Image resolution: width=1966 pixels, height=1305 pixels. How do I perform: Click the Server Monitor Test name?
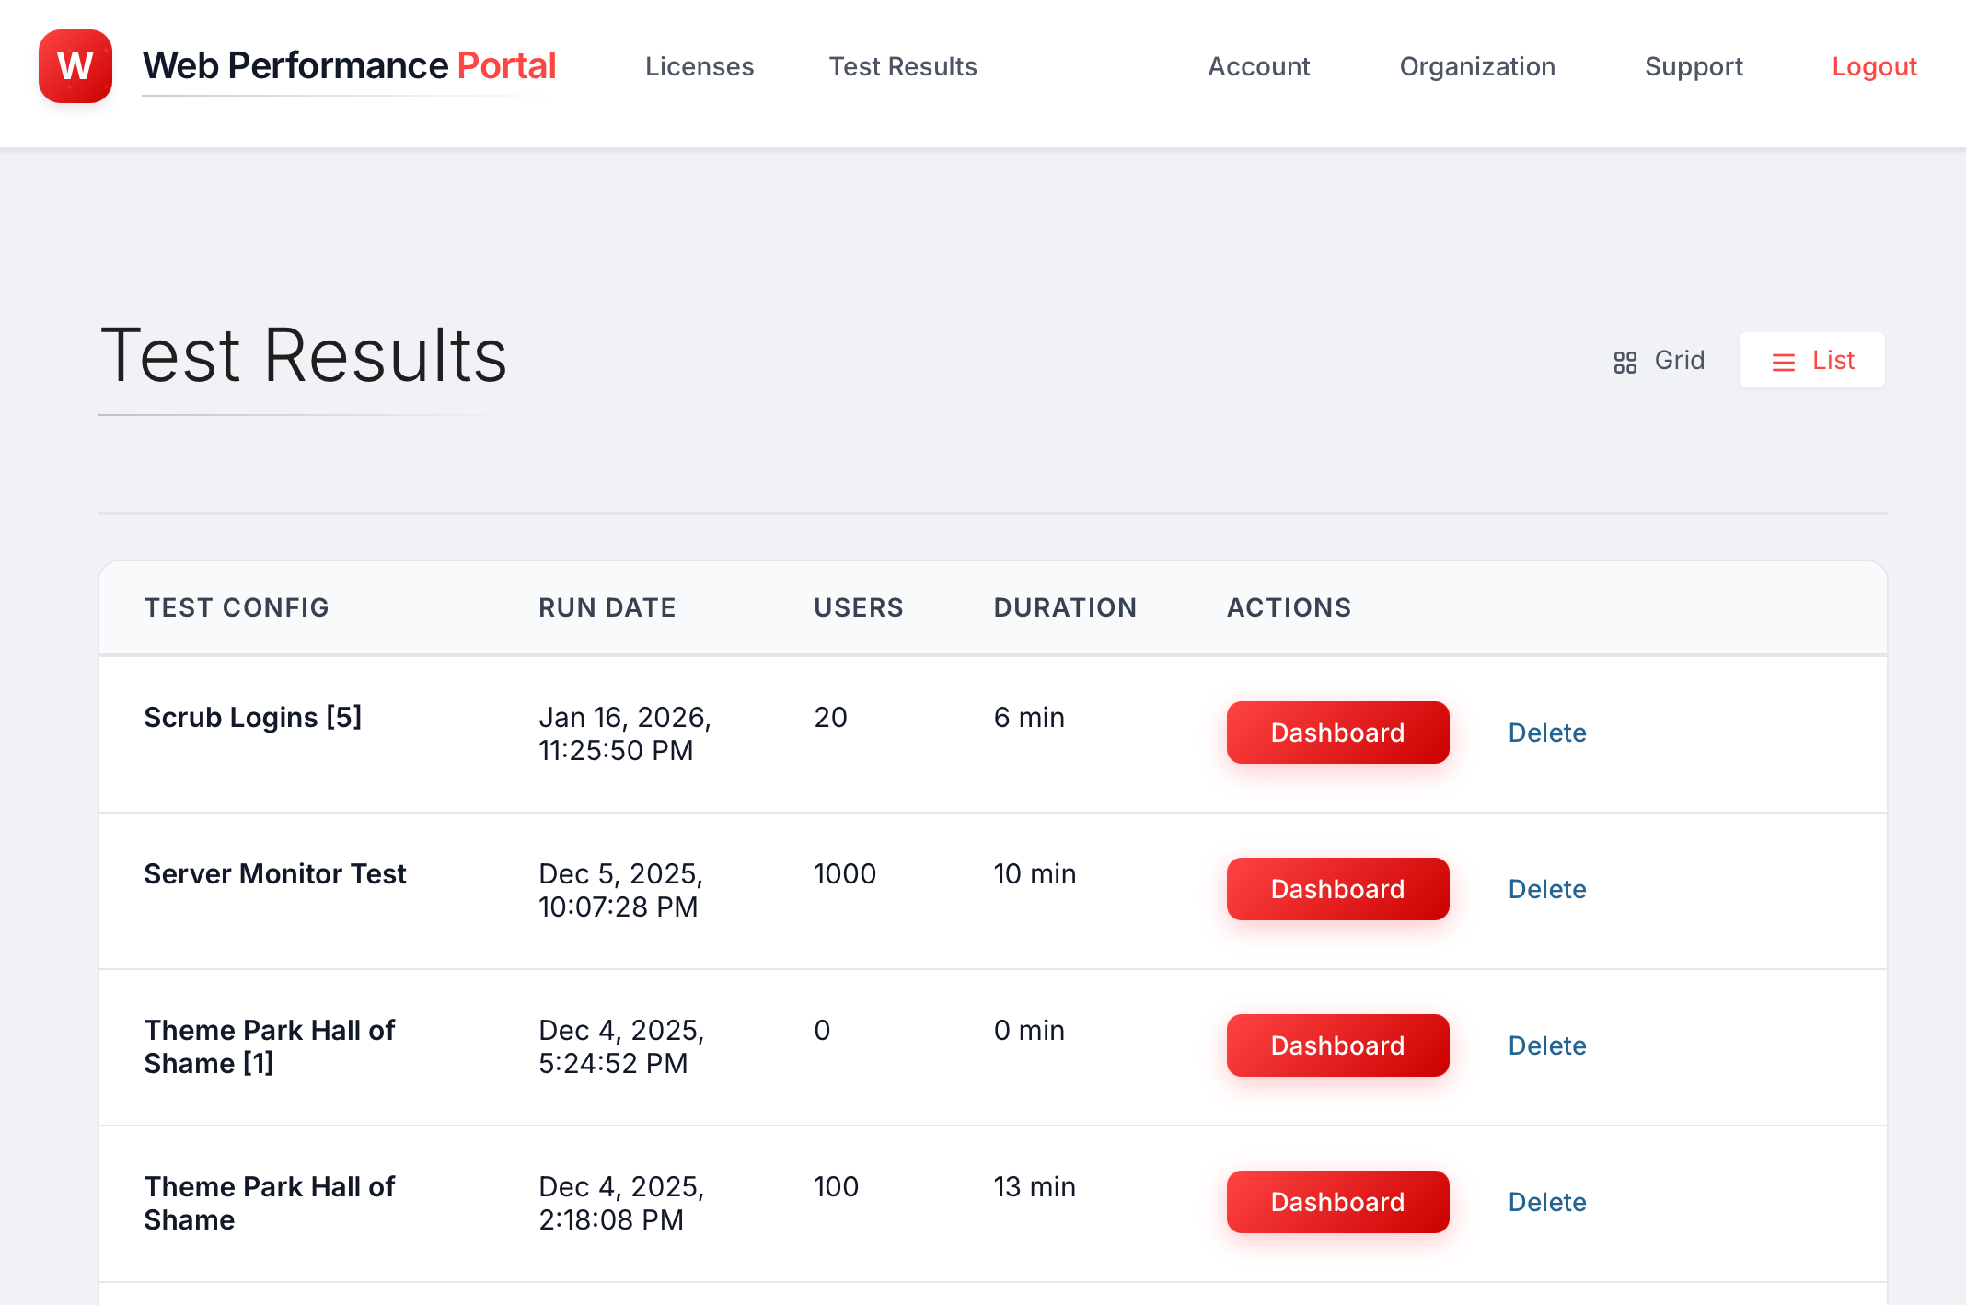pyautogui.click(x=275, y=873)
